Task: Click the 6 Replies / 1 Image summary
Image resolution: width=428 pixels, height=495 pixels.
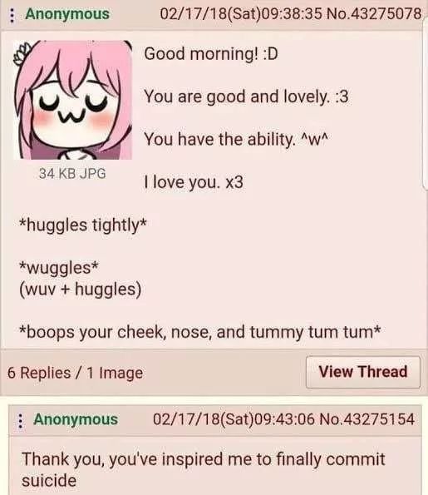Action: [75, 373]
